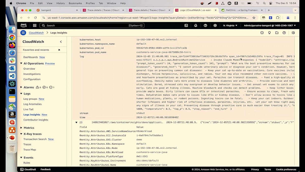
Task: Launch Firefox from the Dock
Action: pyautogui.click(x=12, y=45)
